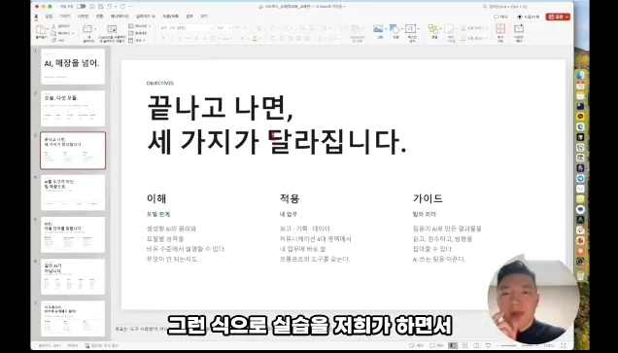Click the Format Painter brush icon
Screen dimensions: 618x353
(x=54, y=40)
